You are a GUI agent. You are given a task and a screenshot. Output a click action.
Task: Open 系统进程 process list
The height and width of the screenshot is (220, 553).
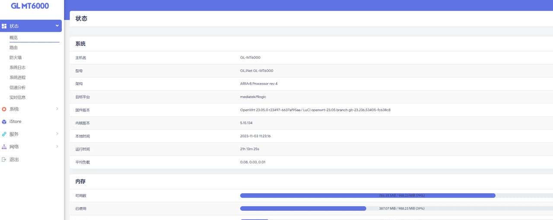click(x=18, y=78)
